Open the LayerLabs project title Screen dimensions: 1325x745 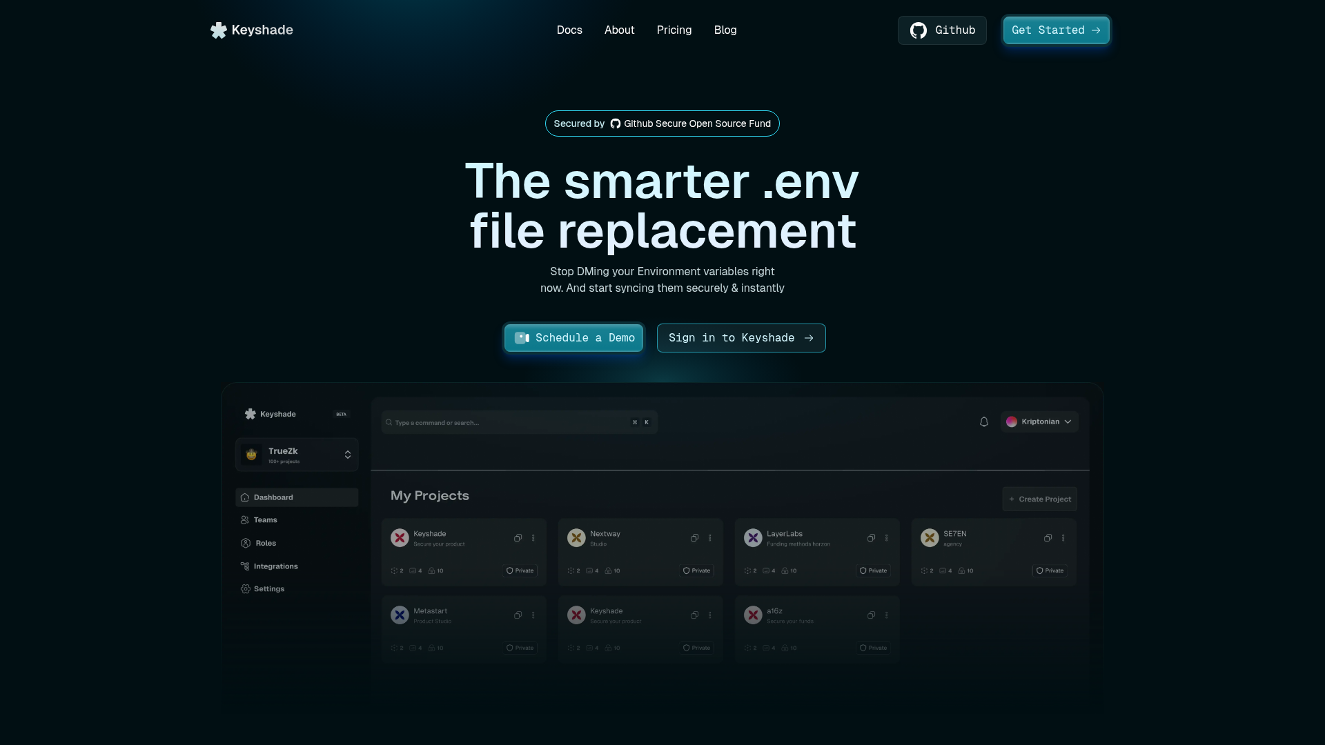[785, 534]
